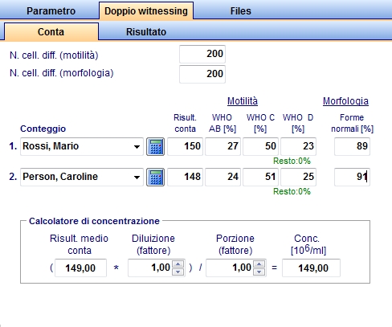Switch to the Risultato sub-tab
392x327 pixels.
tap(146, 32)
